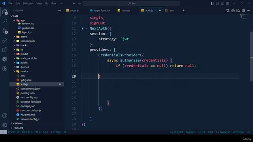The height and width of the screenshot is (142, 253).
Task: Go forward with the navigation arrow
Action: tap(79, 4)
